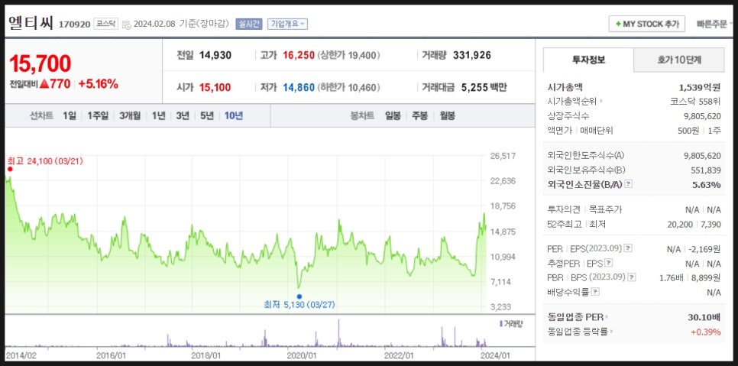
Task: Click the 액면가 매매단위 value 500원 1주
Action: click(x=699, y=131)
